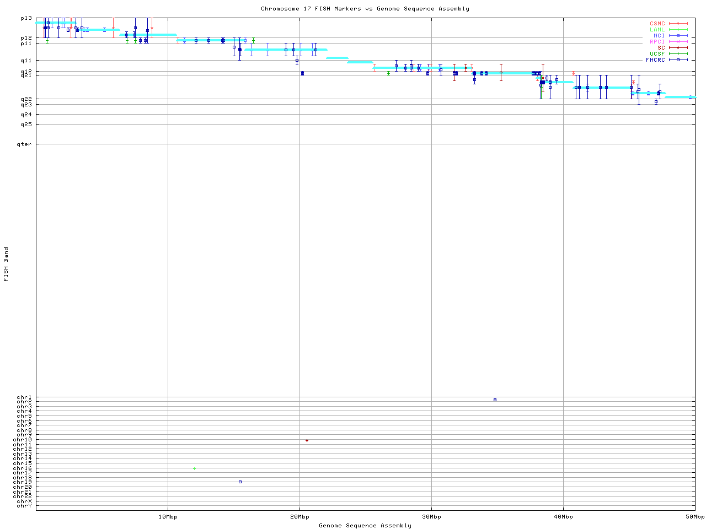Click the green cross marker on the chr16 row

point(194,468)
